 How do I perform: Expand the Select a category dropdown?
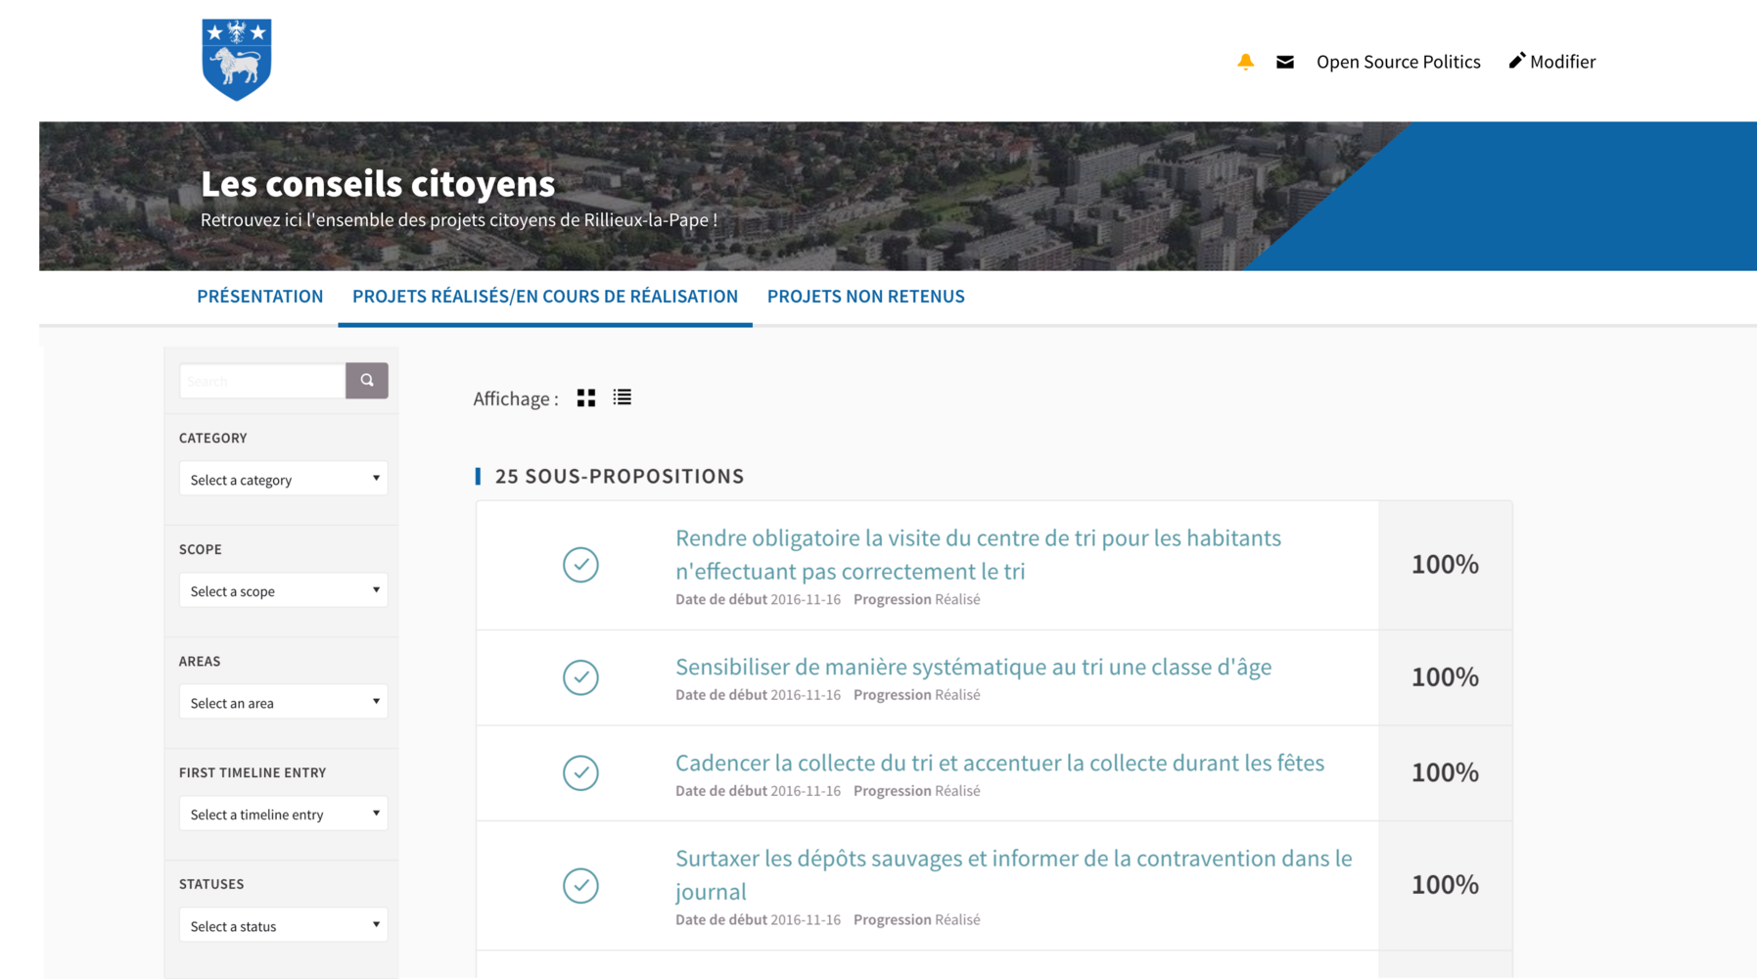[x=283, y=480]
